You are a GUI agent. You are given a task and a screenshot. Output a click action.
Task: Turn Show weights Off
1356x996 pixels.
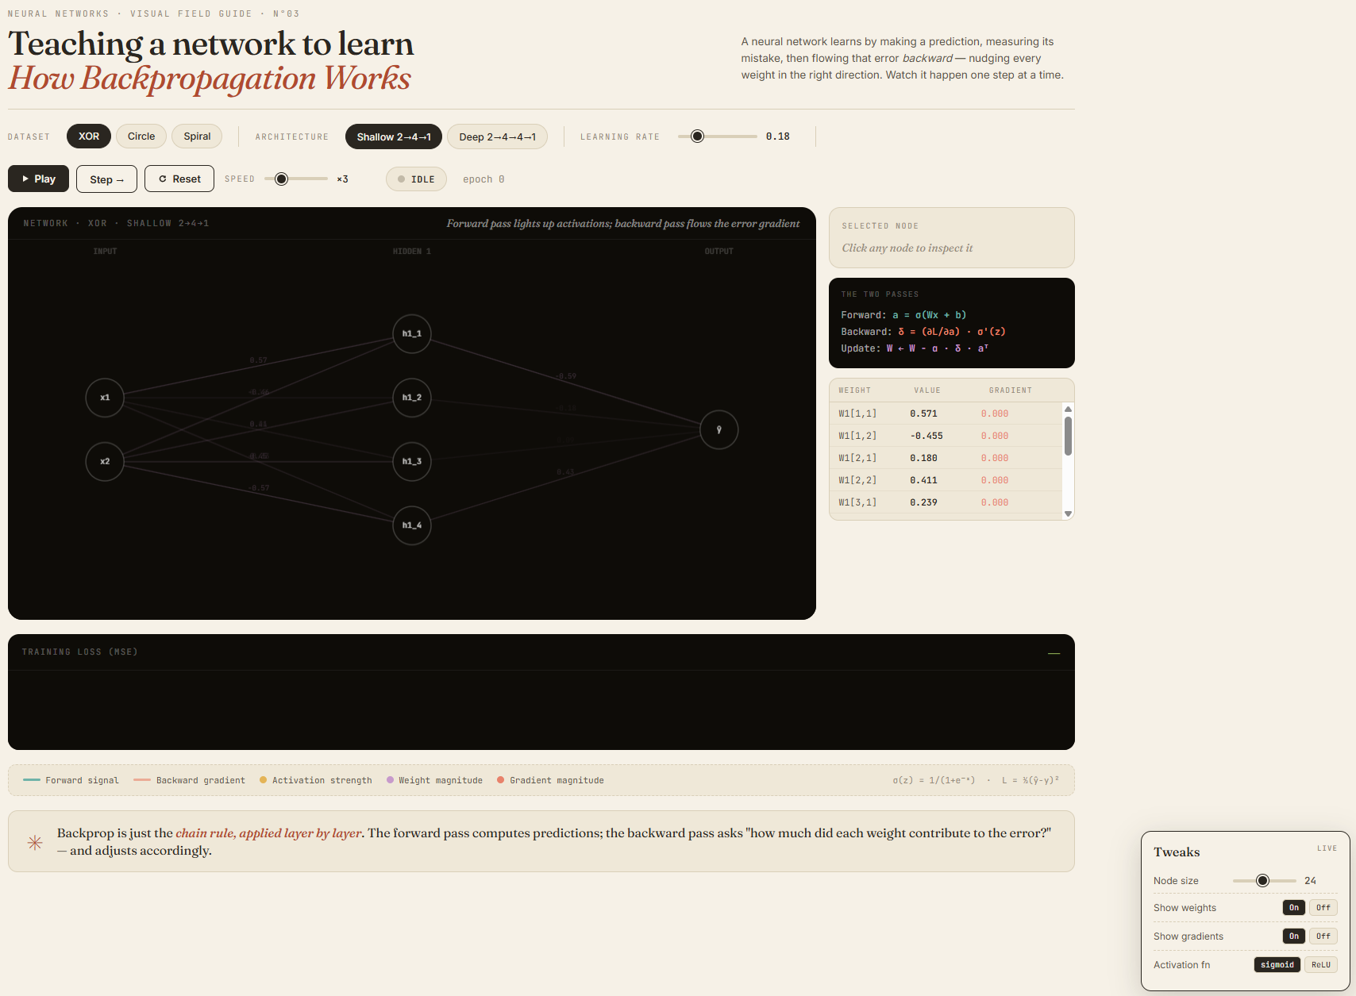pos(1323,907)
